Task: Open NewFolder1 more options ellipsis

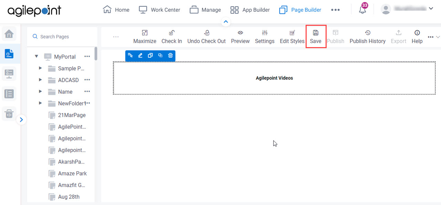Action: tap(88, 103)
